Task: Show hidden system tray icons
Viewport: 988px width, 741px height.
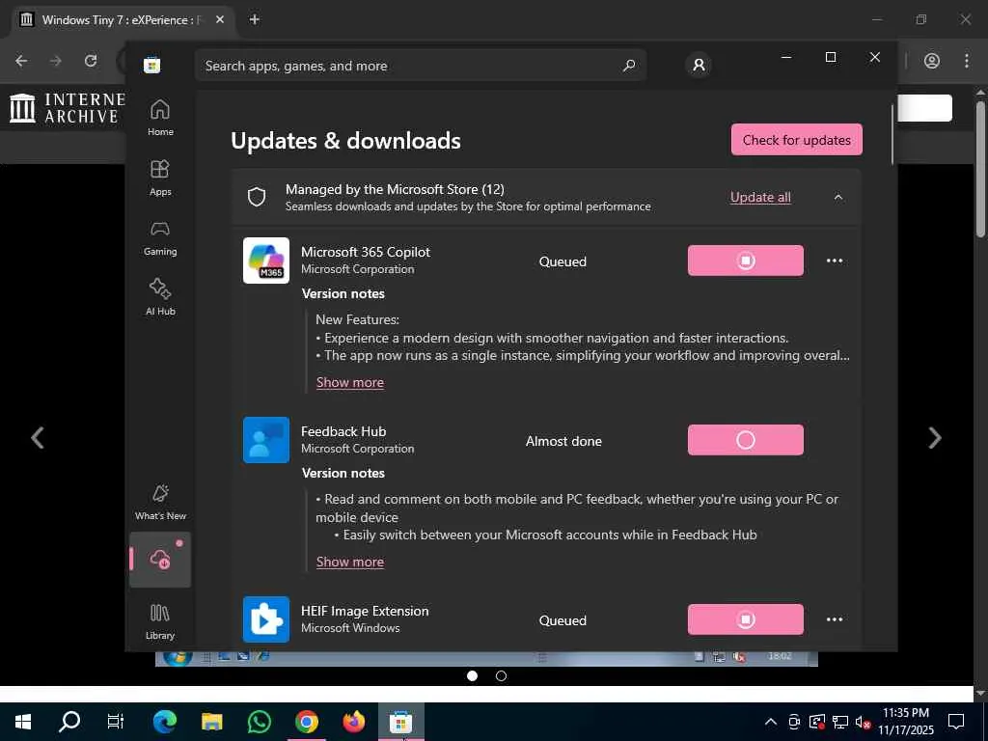Action: tap(771, 722)
